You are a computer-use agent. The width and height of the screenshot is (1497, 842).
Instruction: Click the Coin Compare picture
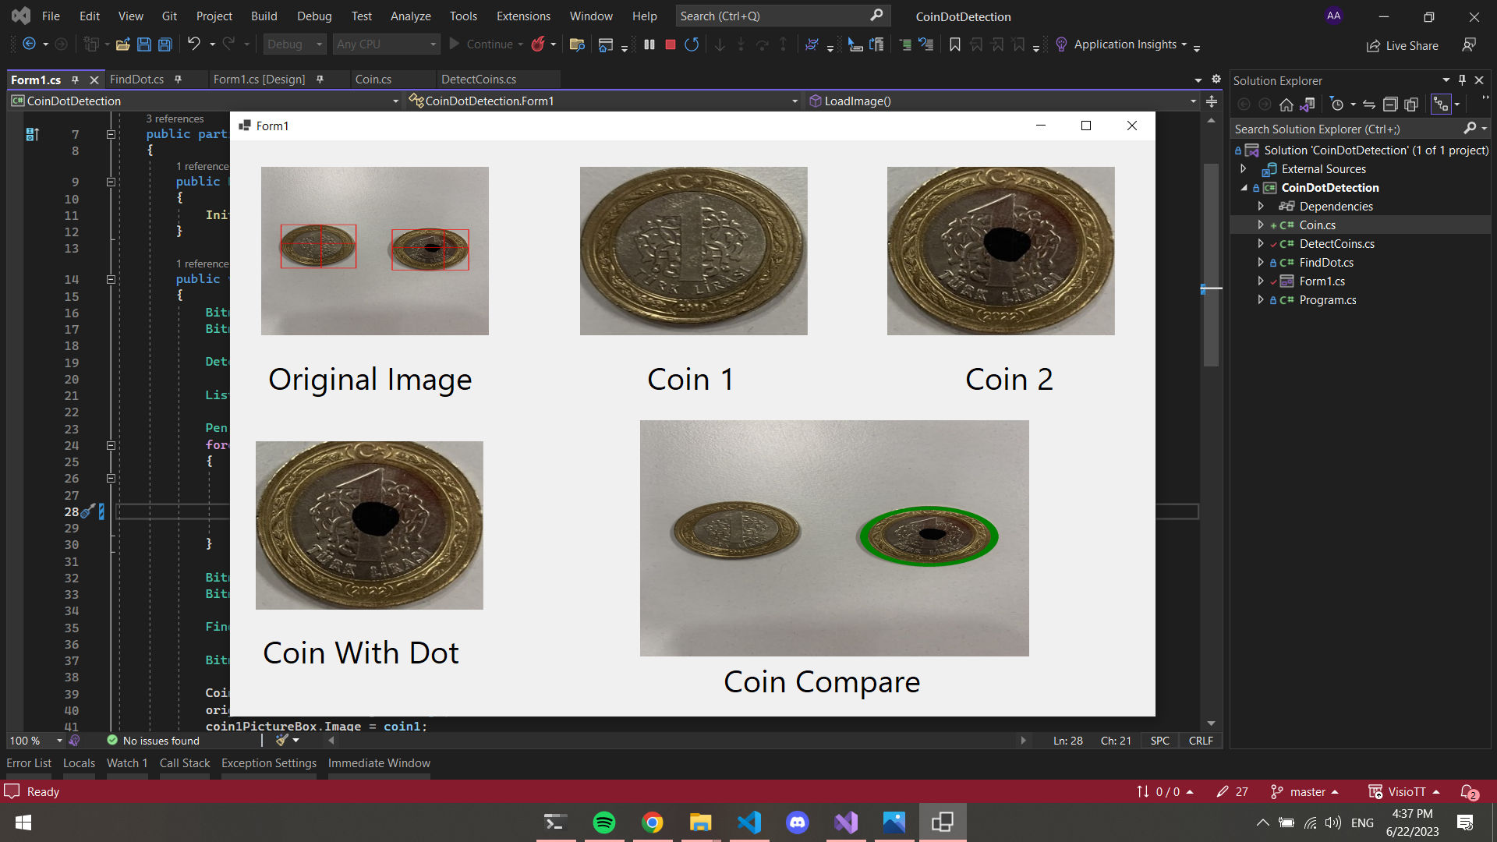[x=834, y=538]
